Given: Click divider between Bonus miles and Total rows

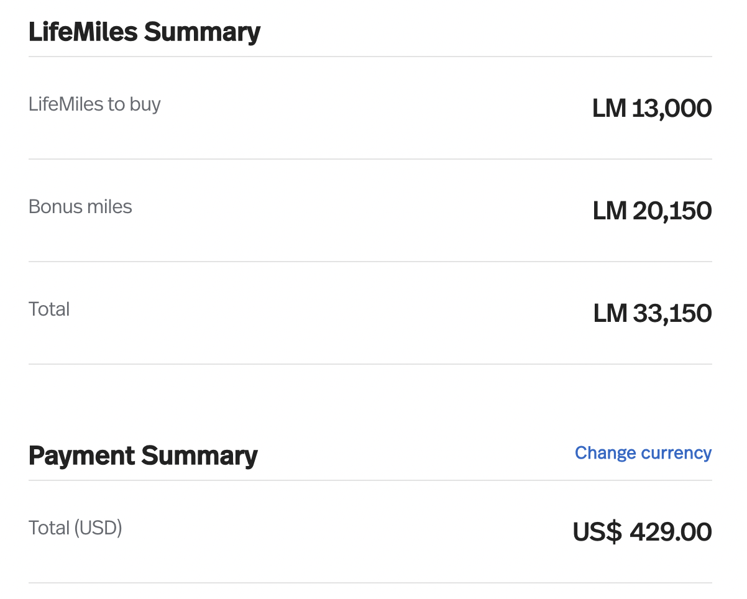Looking at the screenshot, I should click(370, 262).
